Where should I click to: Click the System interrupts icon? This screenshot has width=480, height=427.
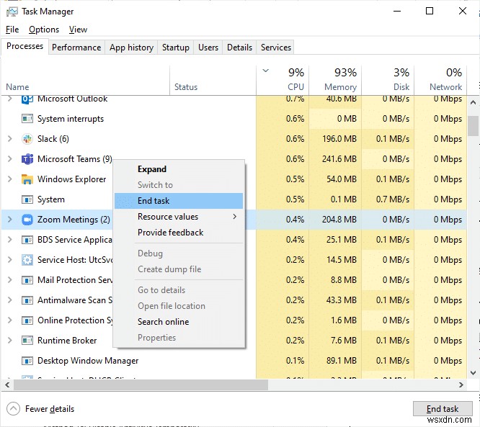[x=27, y=119]
